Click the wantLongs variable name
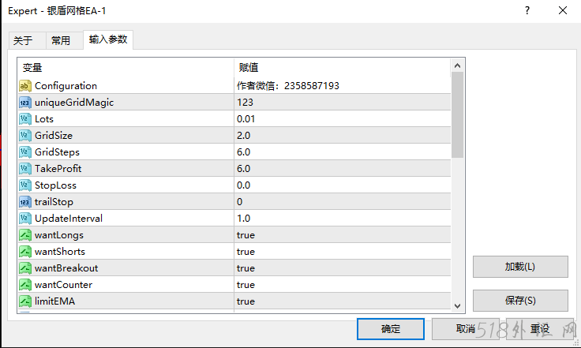Viewport: 581px width, 348px height. click(59, 235)
